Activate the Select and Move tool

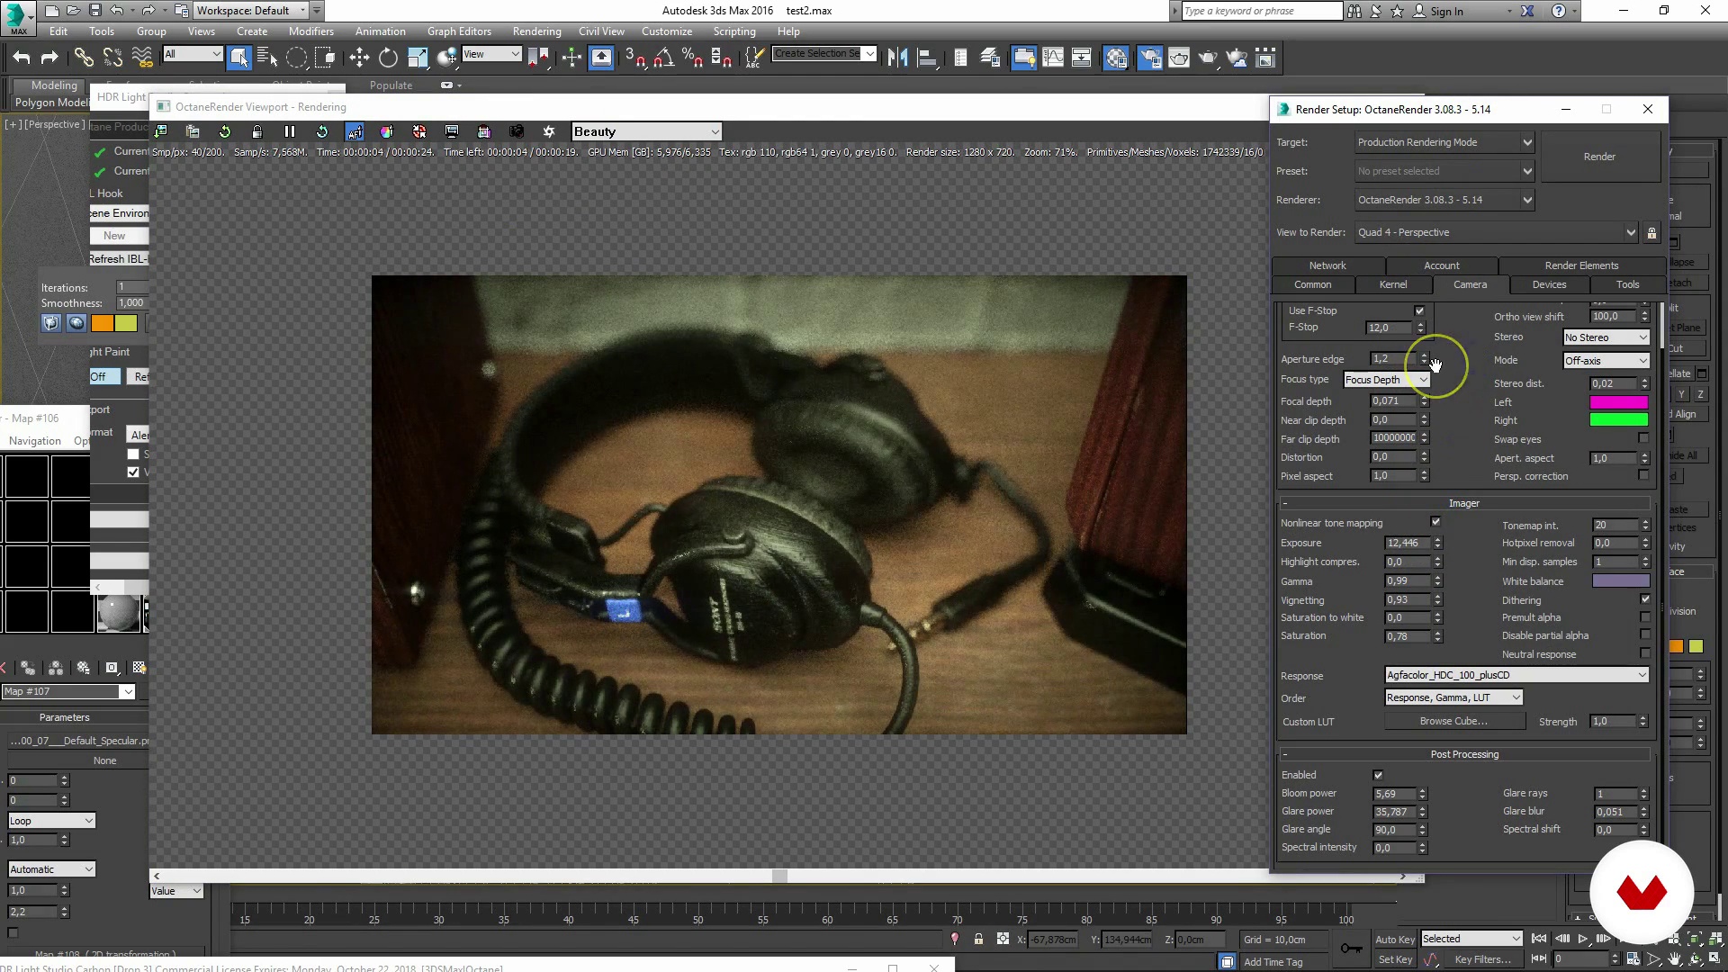tap(359, 58)
